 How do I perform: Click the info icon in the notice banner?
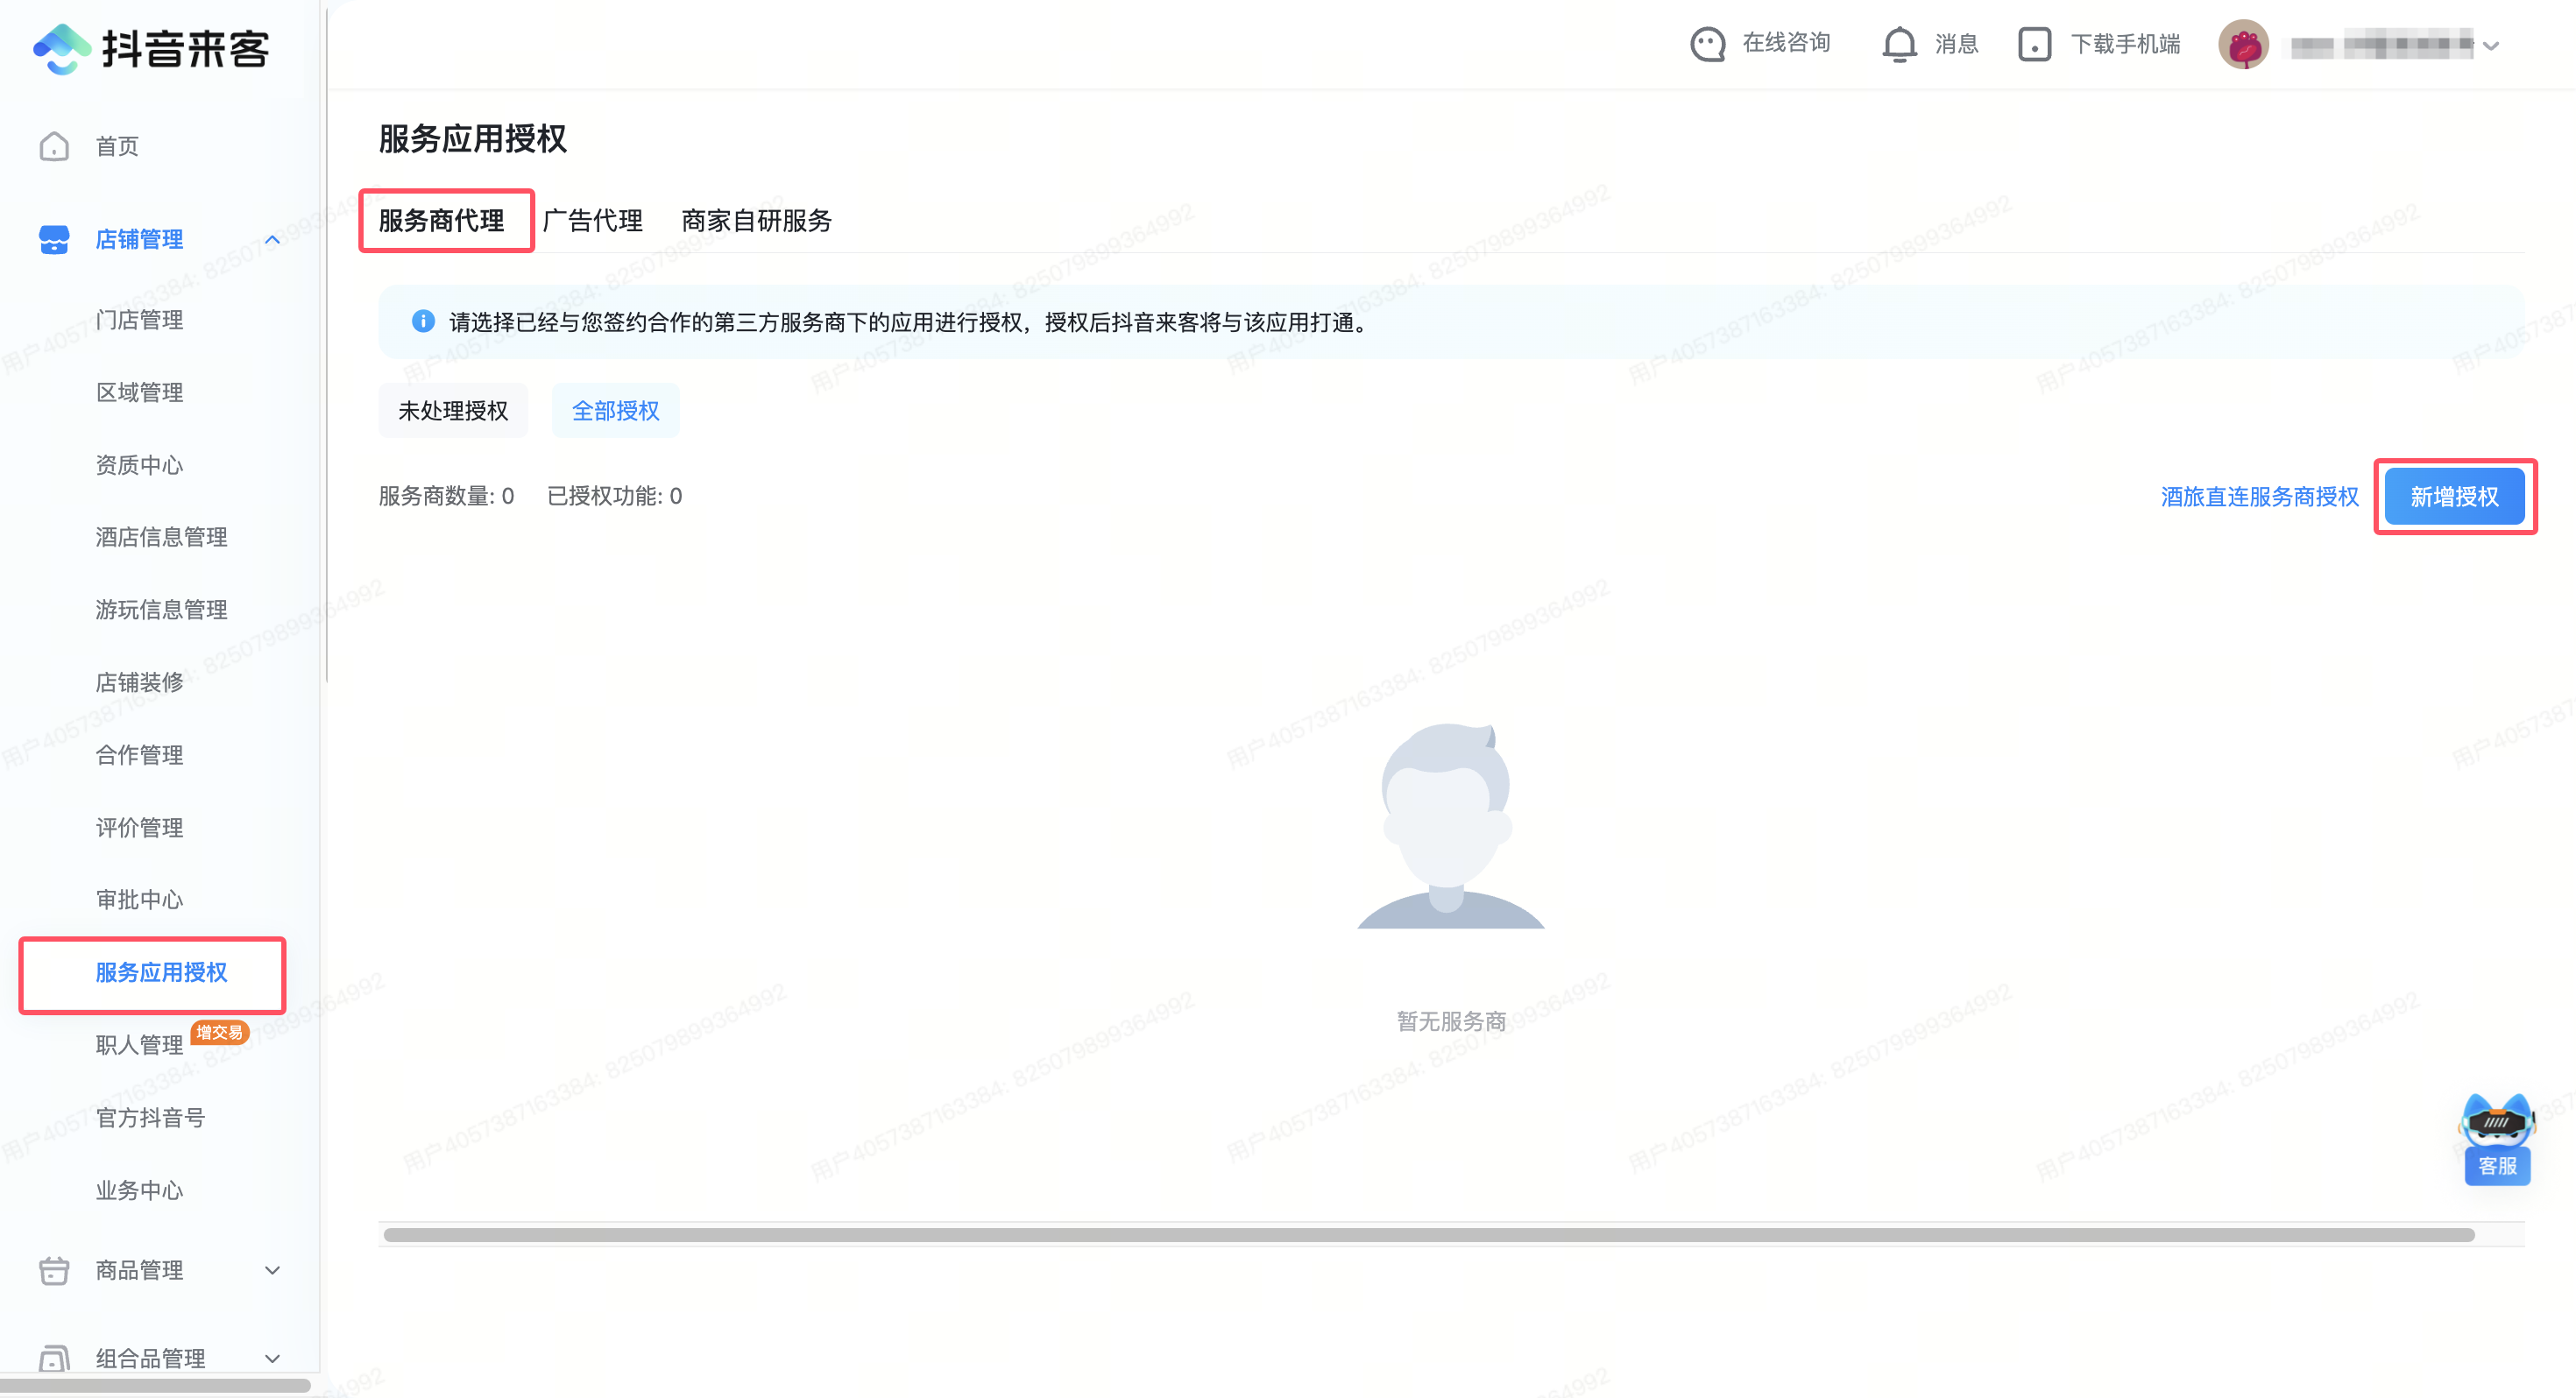click(423, 322)
